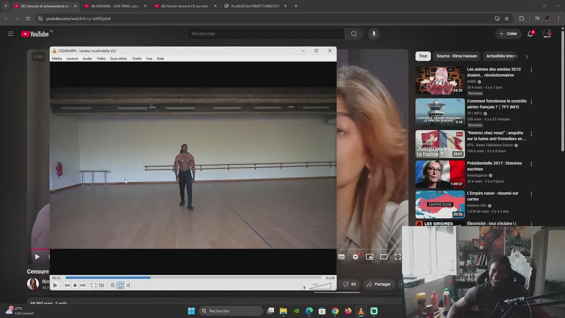
Task: Open options for Présidentielle 2017 video
Action: coord(531,164)
